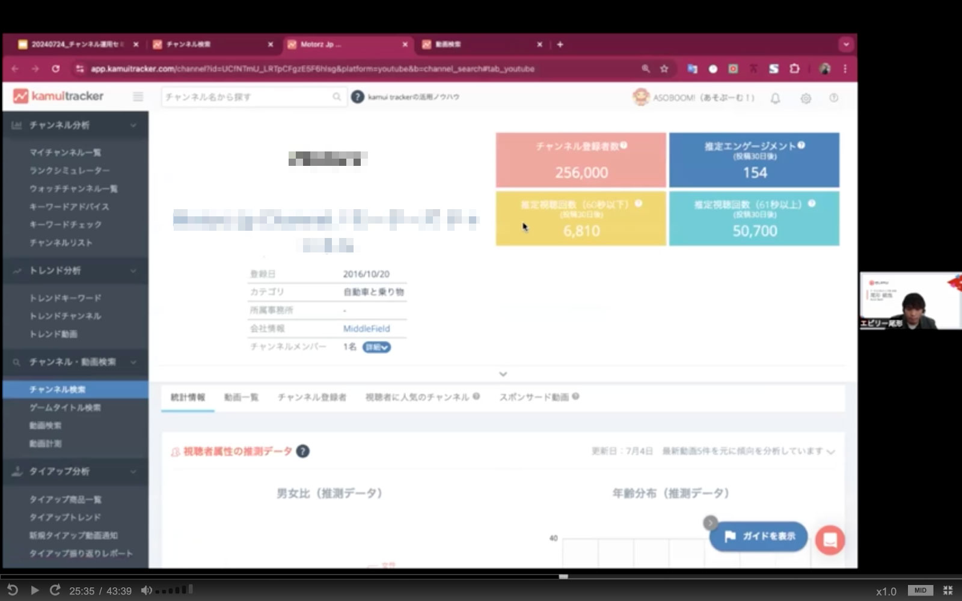
Task: Expand channel member 詳細 dropdown
Action: coord(376,347)
